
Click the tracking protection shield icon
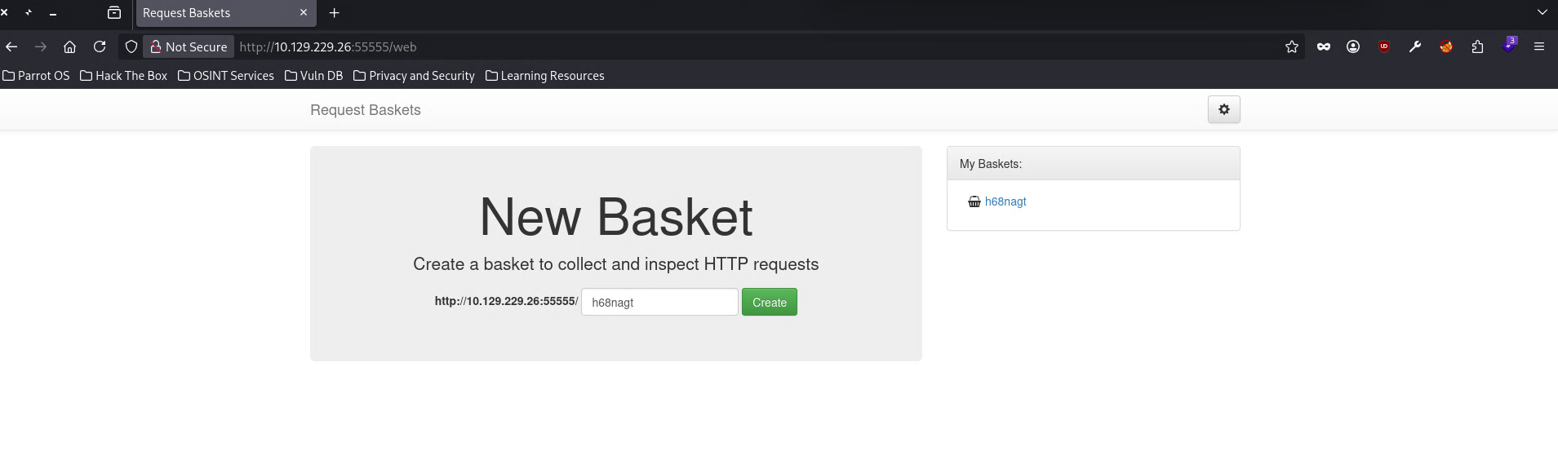(131, 46)
